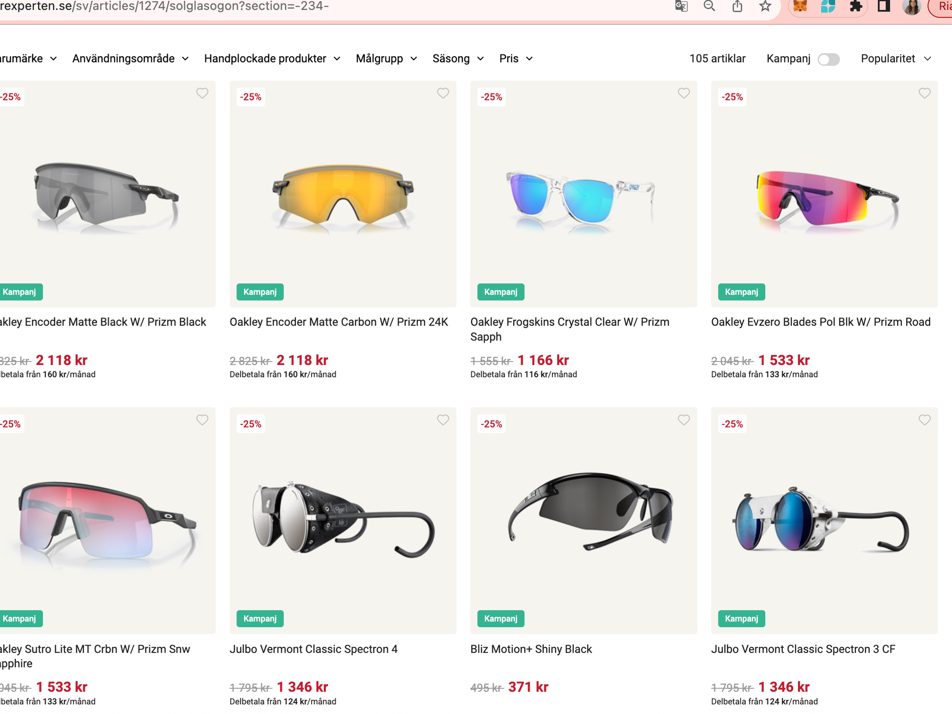
Task: Click the Oakley Sutro Lite product image
Action: pos(107,520)
